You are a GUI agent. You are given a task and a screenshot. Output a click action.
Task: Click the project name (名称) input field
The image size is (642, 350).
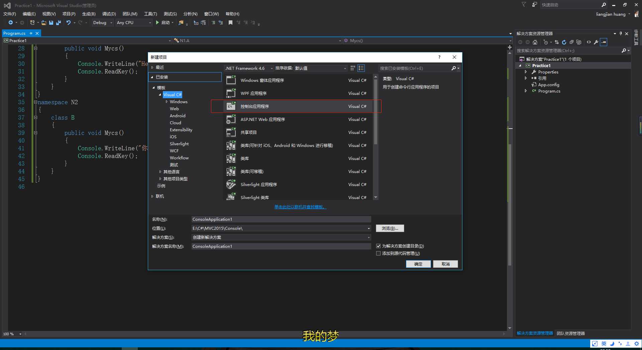281,219
